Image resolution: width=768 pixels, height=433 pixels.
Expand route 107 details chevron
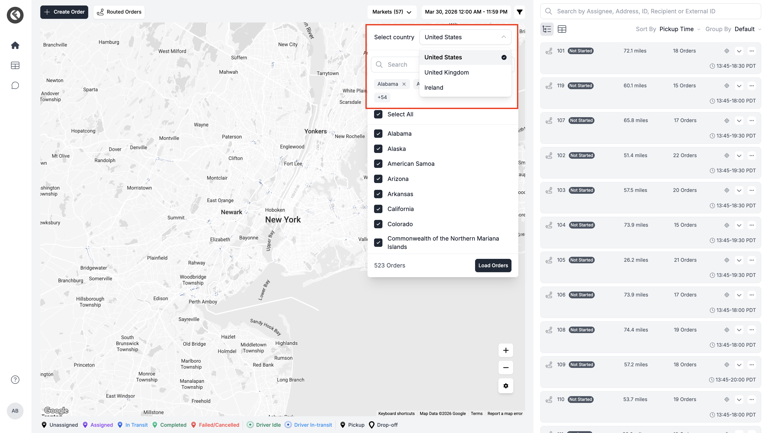coord(739,121)
